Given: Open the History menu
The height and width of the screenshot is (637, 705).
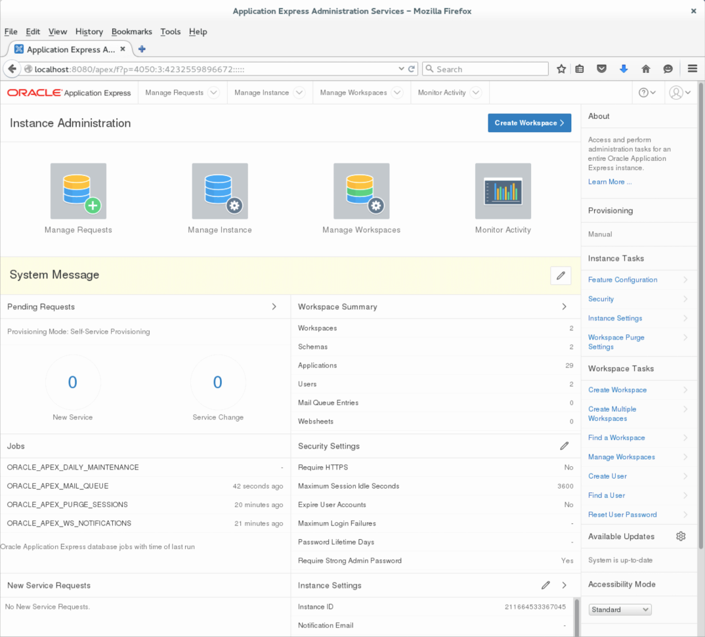Looking at the screenshot, I should (x=89, y=32).
